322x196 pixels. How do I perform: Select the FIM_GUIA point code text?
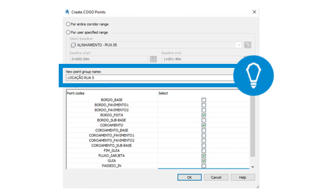(111, 150)
